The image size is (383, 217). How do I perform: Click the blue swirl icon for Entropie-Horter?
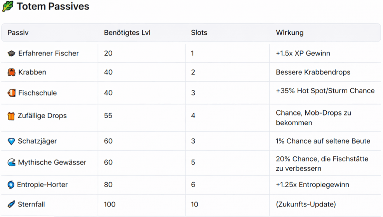pyautogui.click(x=11, y=185)
